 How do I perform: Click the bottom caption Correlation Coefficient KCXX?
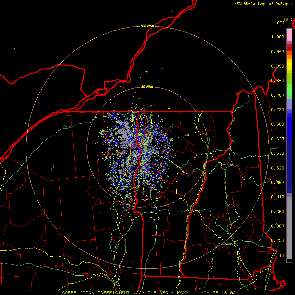[149, 293]
